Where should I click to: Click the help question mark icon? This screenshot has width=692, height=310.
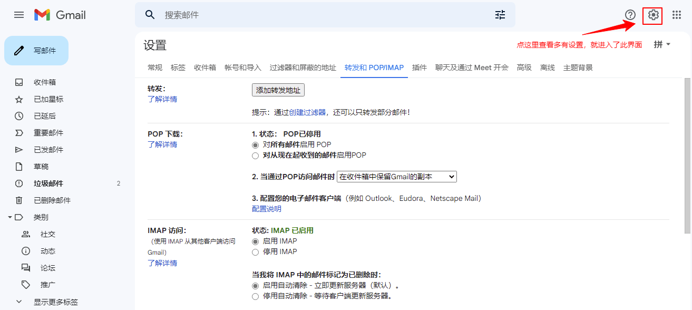pyautogui.click(x=631, y=15)
